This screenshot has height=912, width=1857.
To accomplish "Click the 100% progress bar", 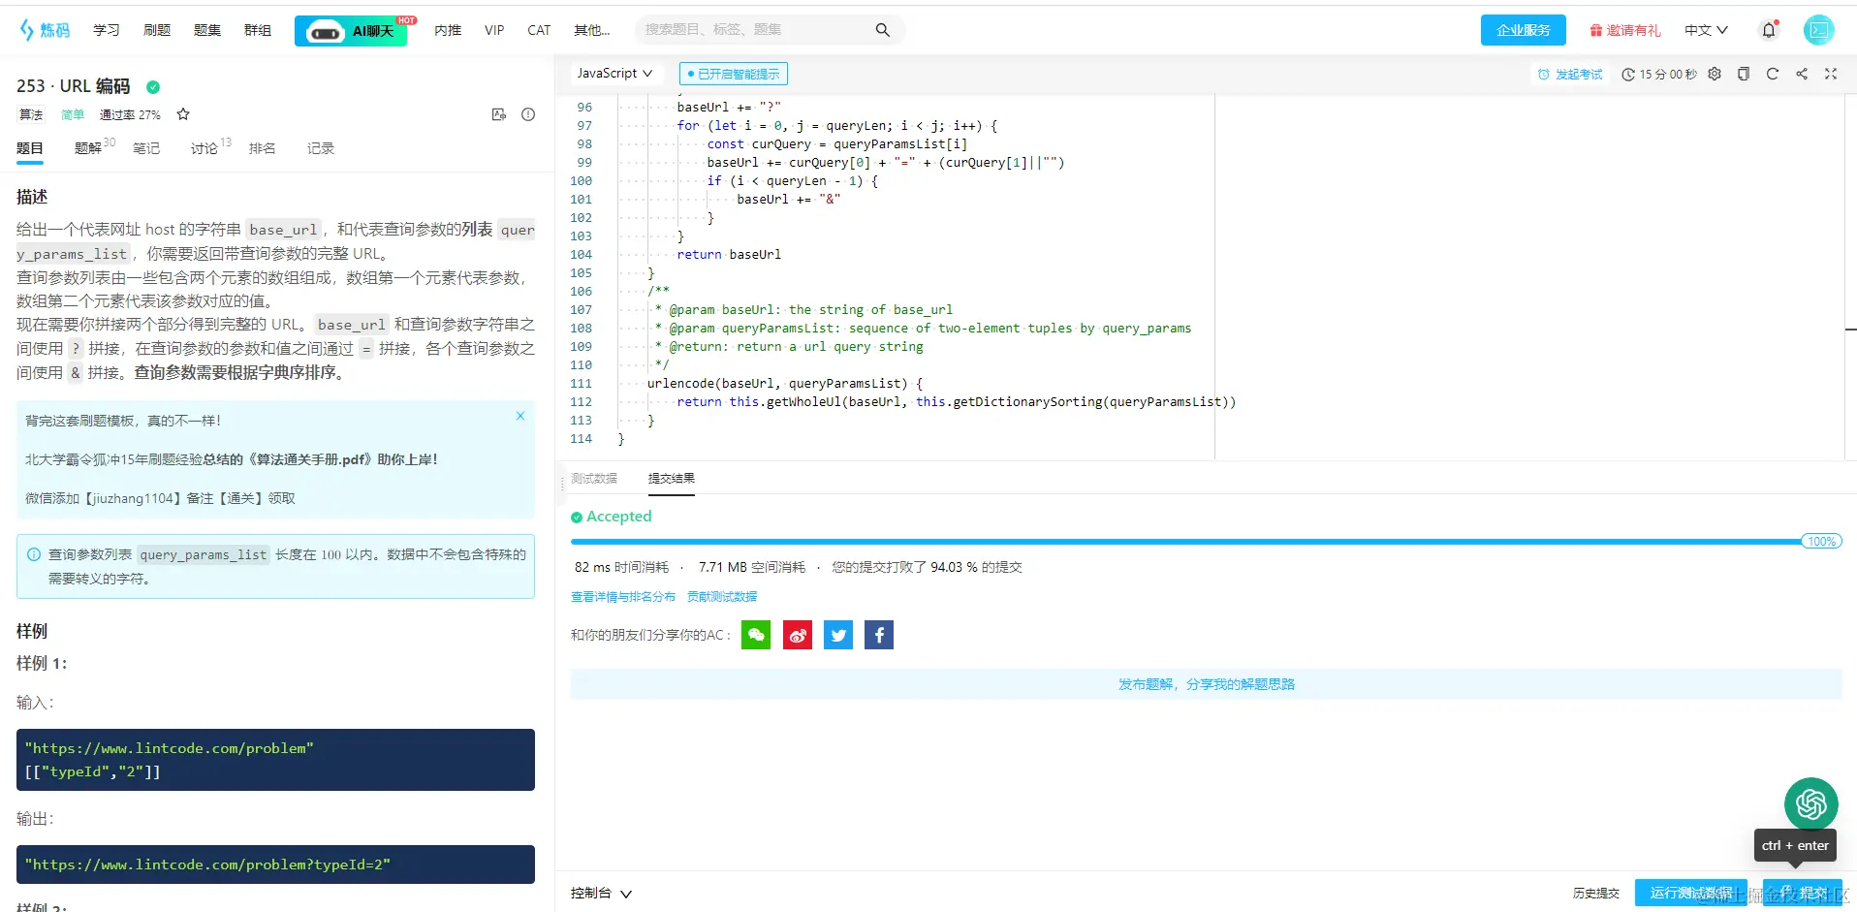I will click(1206, 542).
